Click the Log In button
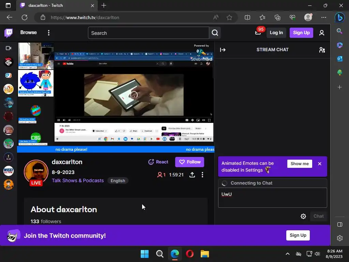The image size is (349, 262). coord(276,33)
